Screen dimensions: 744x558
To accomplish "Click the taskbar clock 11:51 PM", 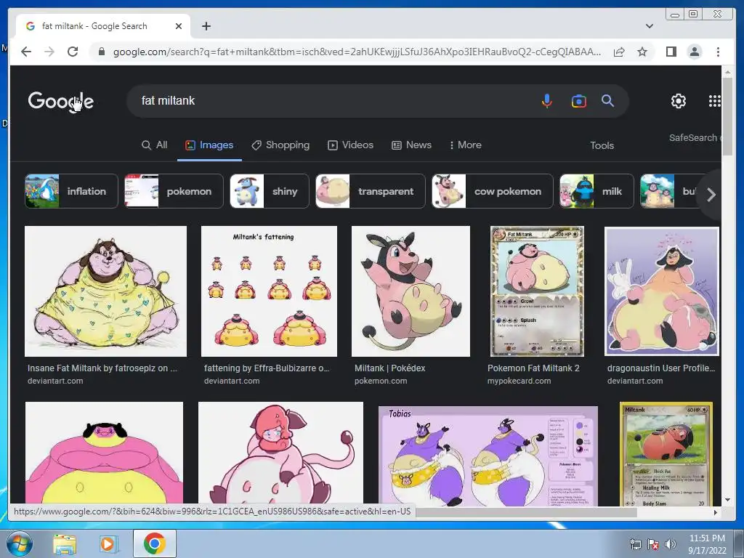I will [x=707, y=538].
